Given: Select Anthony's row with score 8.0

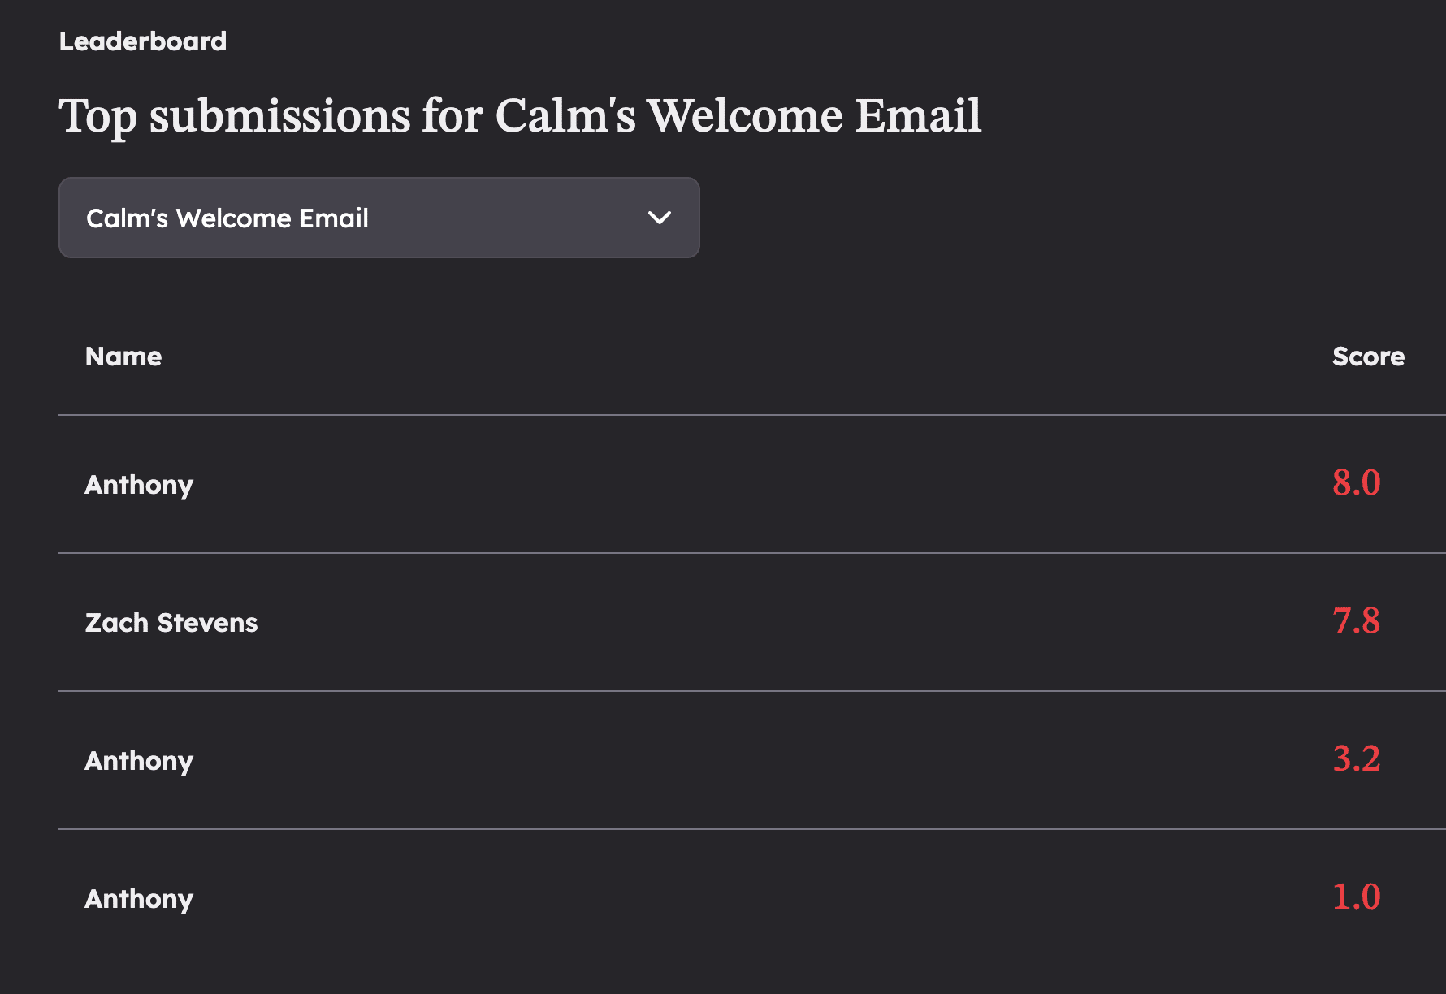Looking at the screenshot, I should click(752, 484).
